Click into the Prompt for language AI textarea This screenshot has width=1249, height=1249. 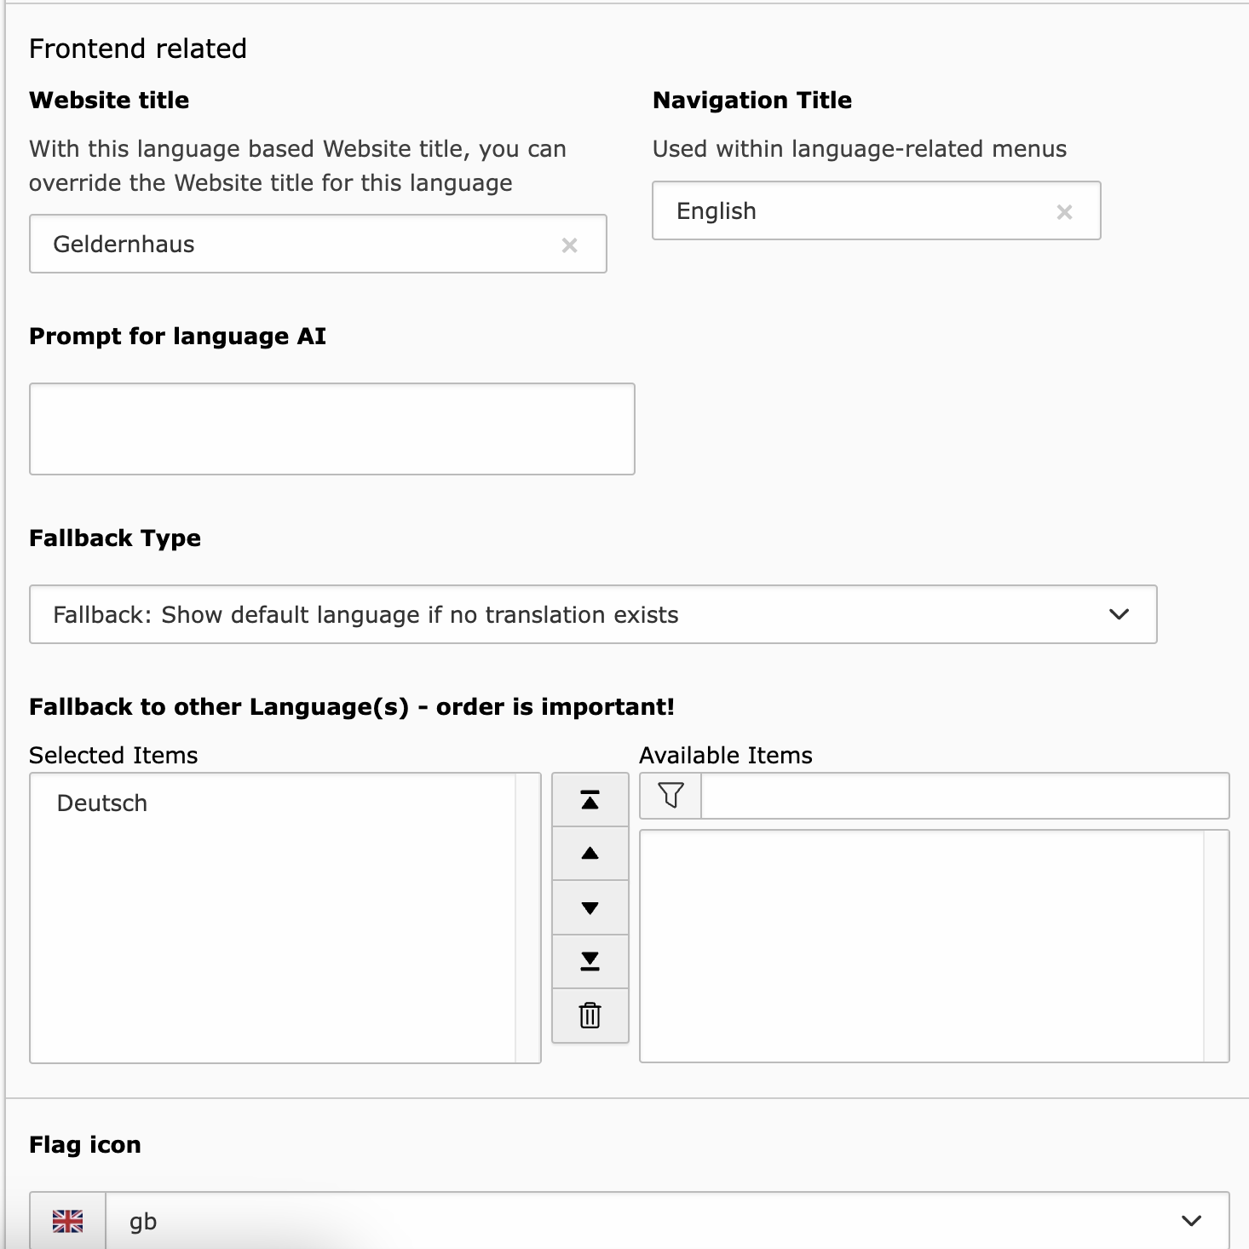point(332,429)
